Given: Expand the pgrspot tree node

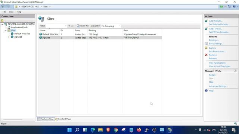Looking at the screenshot, I should pos(9,37).
